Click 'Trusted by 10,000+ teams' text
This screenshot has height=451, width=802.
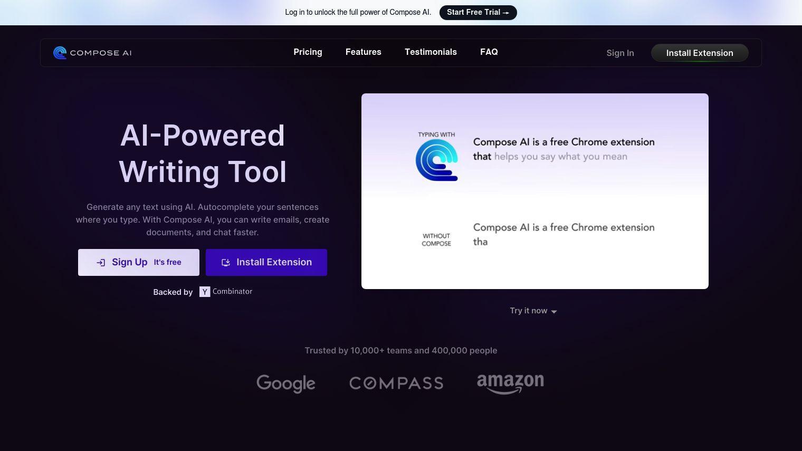coord(401,350)
